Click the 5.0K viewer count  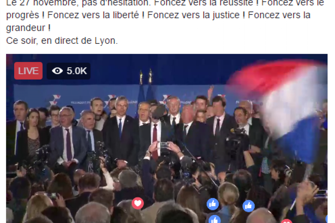77,71
